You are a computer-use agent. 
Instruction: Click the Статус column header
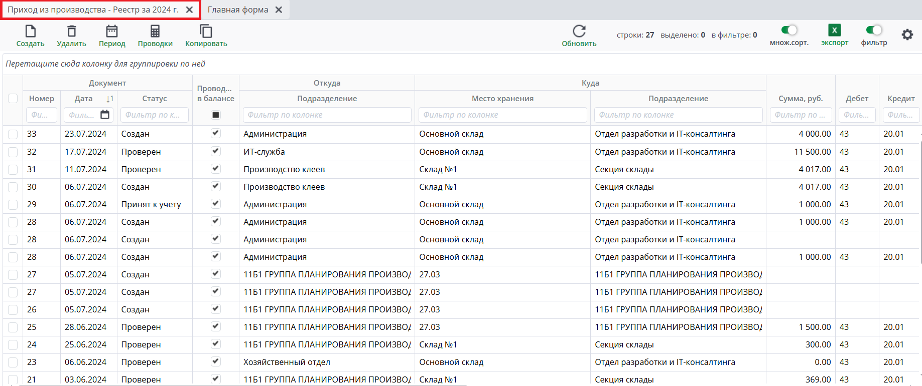[x=154, y=99]
